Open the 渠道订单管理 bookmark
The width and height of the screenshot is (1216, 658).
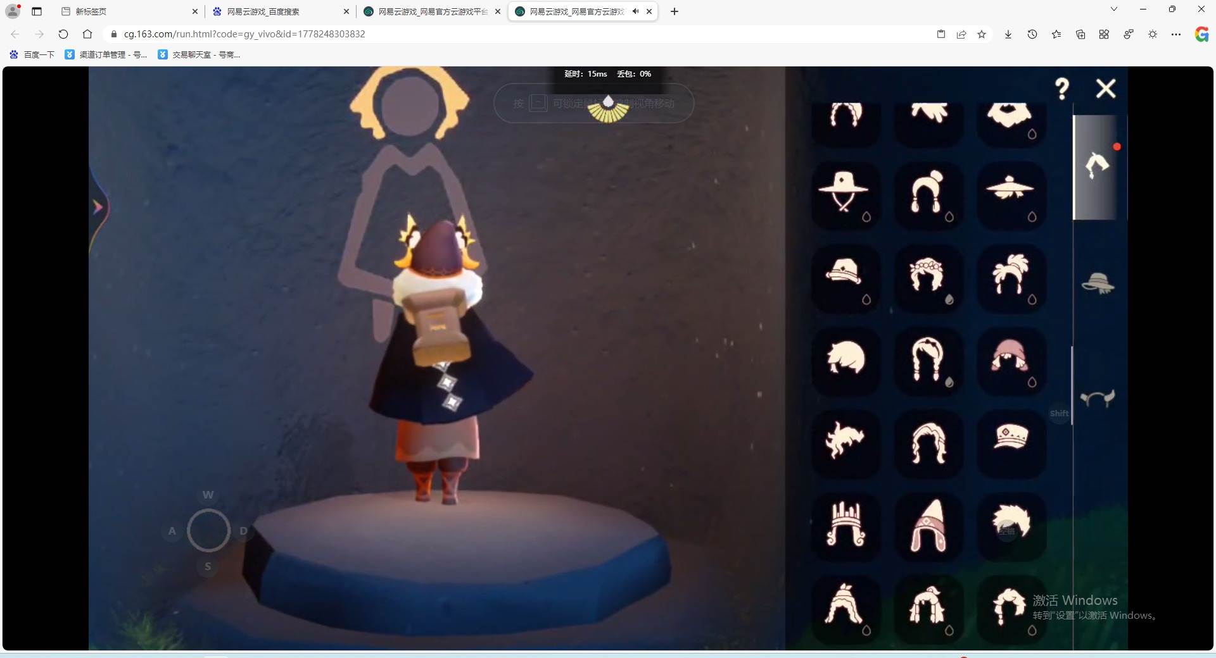pos(106,55)
